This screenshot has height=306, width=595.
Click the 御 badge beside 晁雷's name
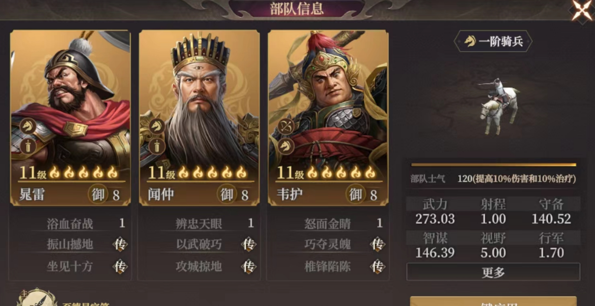98,194
